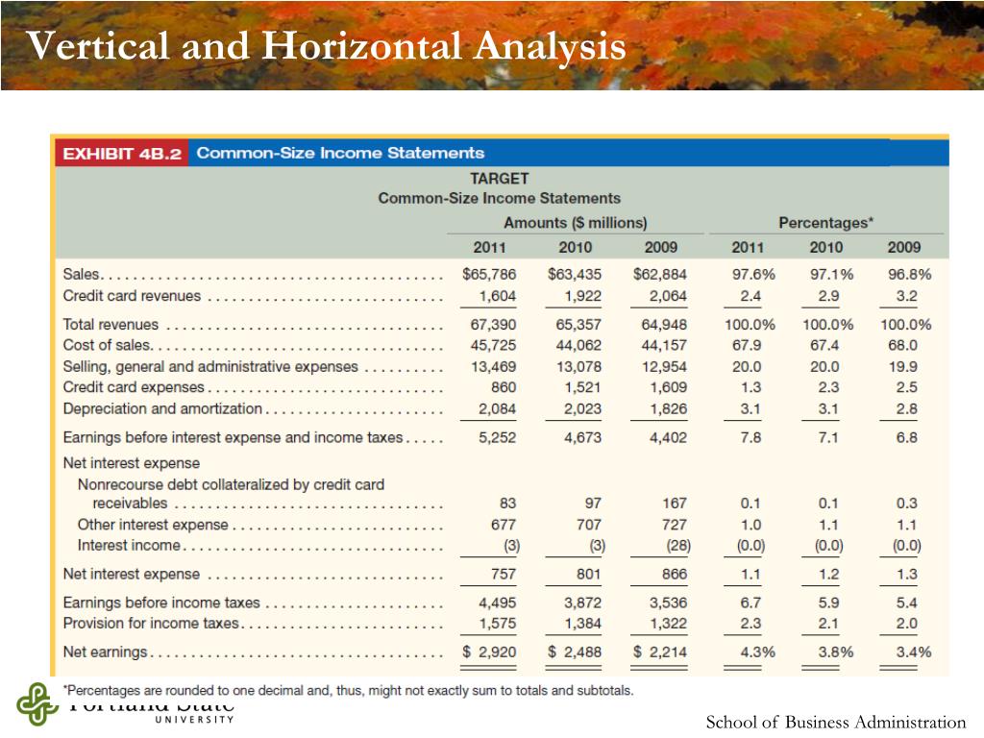Click 'Nonrecourse debt collateralized by credit card' label
984x738 pixels.
click(x=231, y=484)
